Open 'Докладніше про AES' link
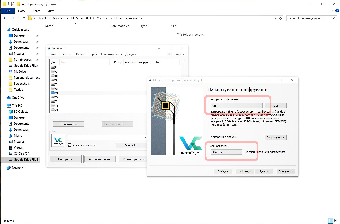Viewport: 340px width, 224px height. click(224, 137)
